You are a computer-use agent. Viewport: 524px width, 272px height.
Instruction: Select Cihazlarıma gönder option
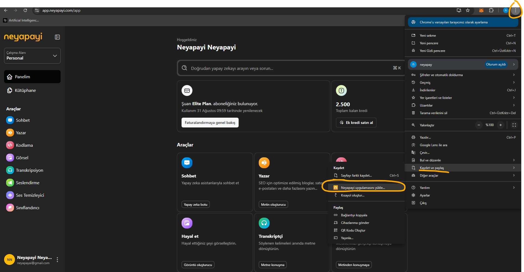[x=366, y=223]
